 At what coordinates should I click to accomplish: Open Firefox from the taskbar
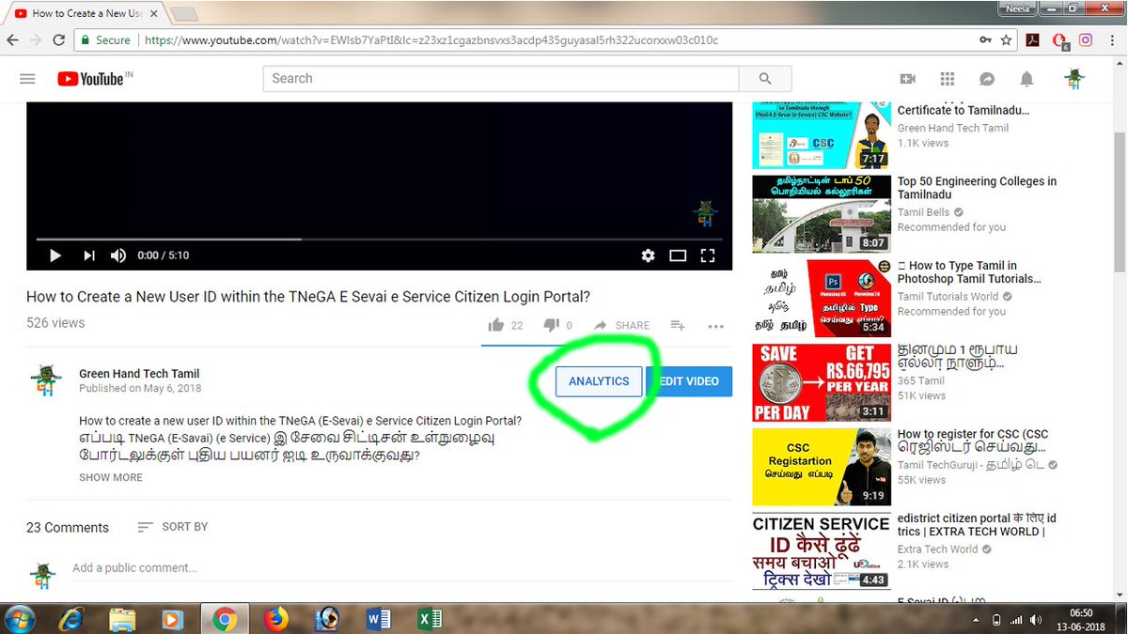tap(276, 619)
